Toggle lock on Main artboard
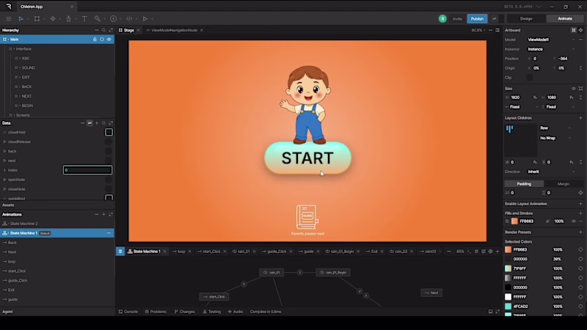 click(x=95, y=40)
